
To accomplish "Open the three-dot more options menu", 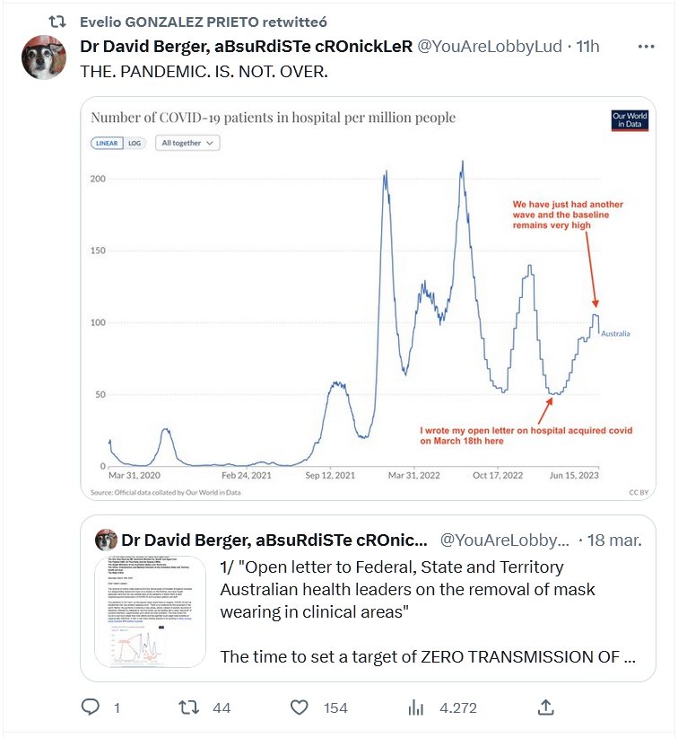I will (x=647, y=47).
